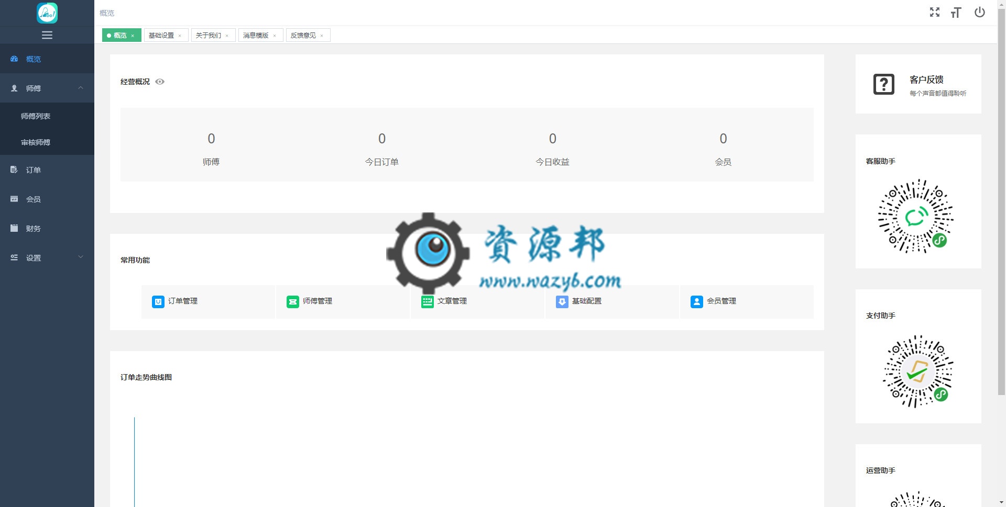
Task: Open the 基础配置 shortcut
Action: (x=612, y=301)
